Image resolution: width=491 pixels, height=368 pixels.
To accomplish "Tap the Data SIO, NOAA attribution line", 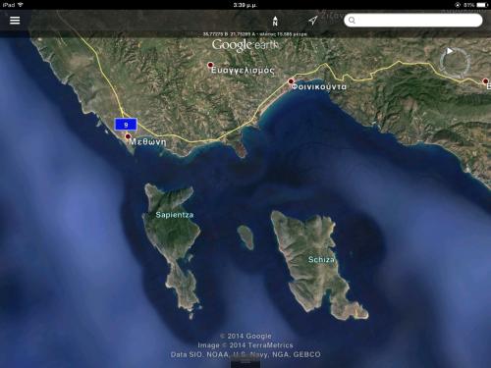I will 245,354.
